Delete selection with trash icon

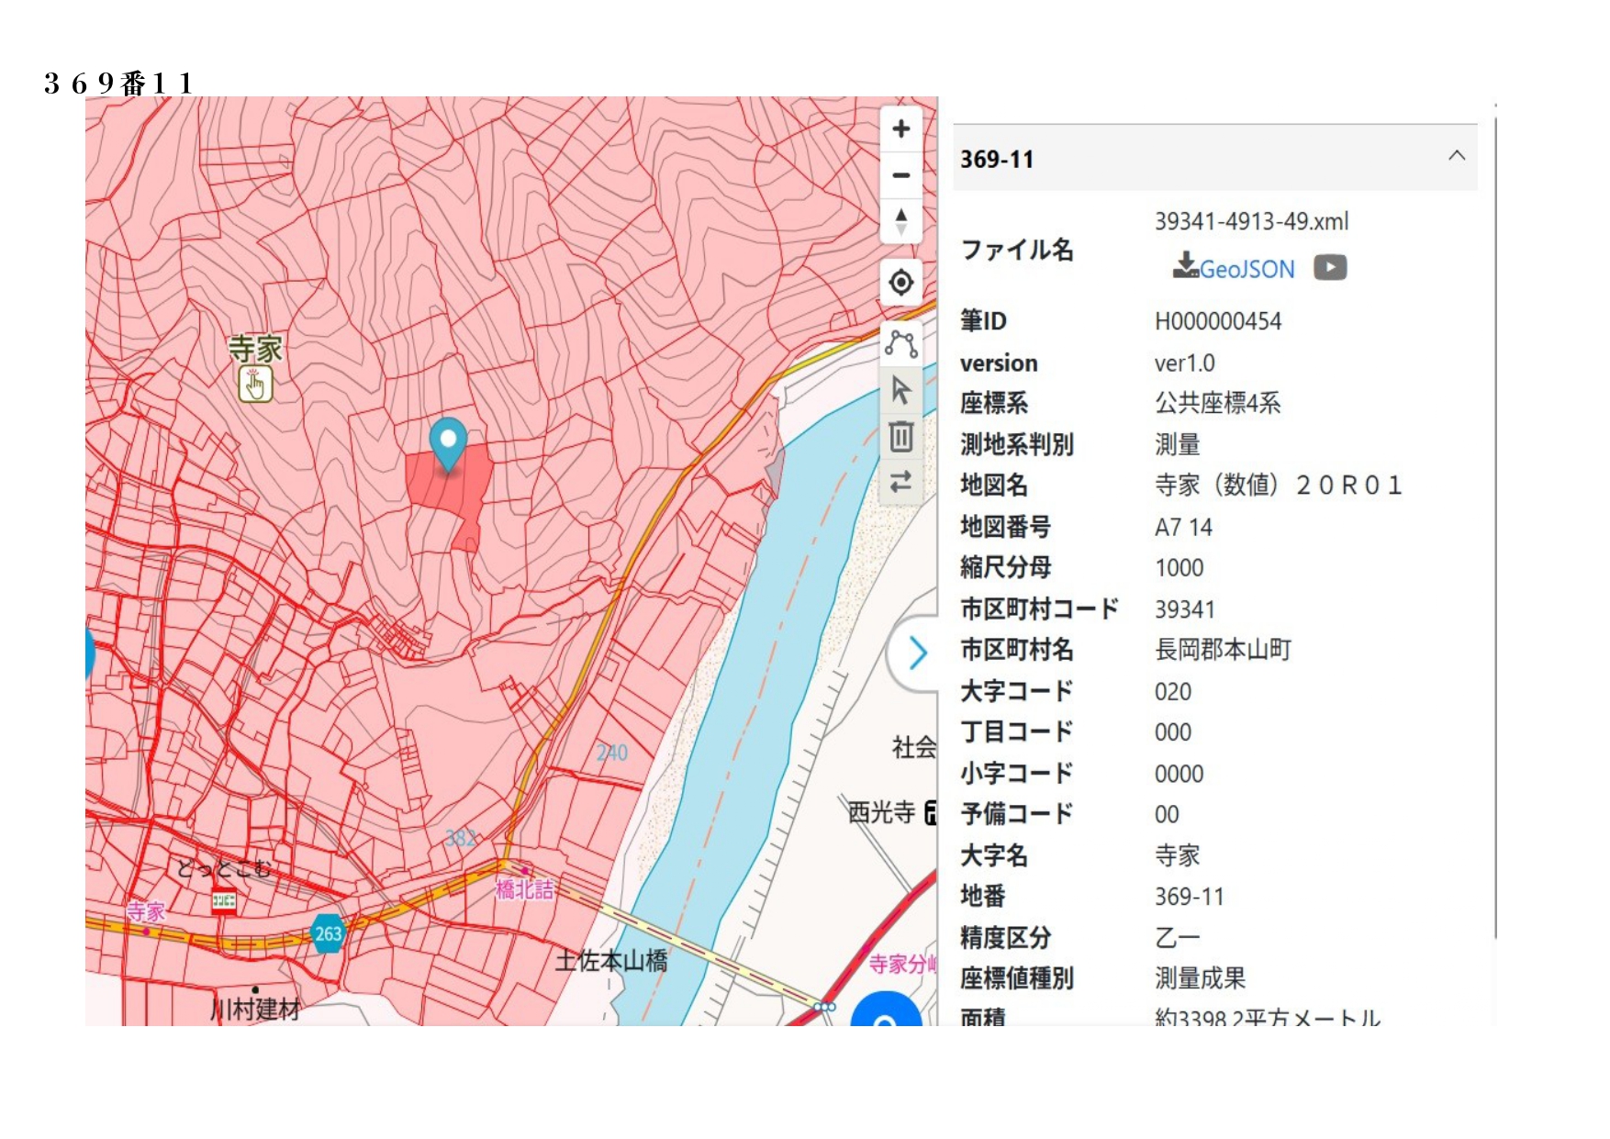[900, 436]
